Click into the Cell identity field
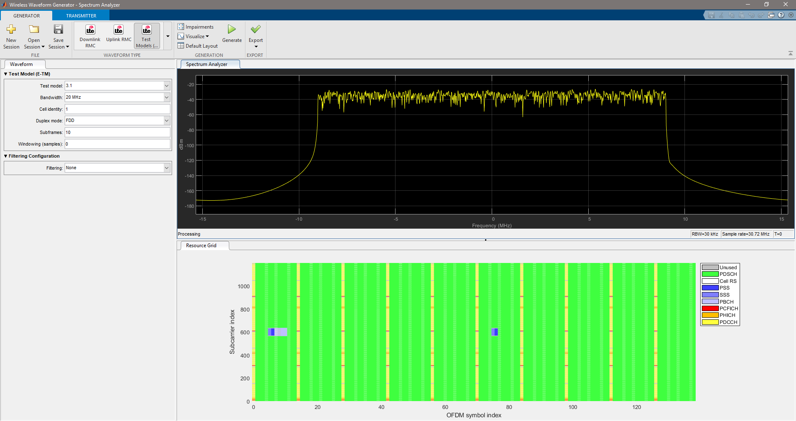 [x=117, y=109]
